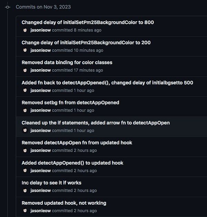Open 'Inc delay to see it if works' commit
This screenshot has height=217, width=207.
[x=51, y=183]
